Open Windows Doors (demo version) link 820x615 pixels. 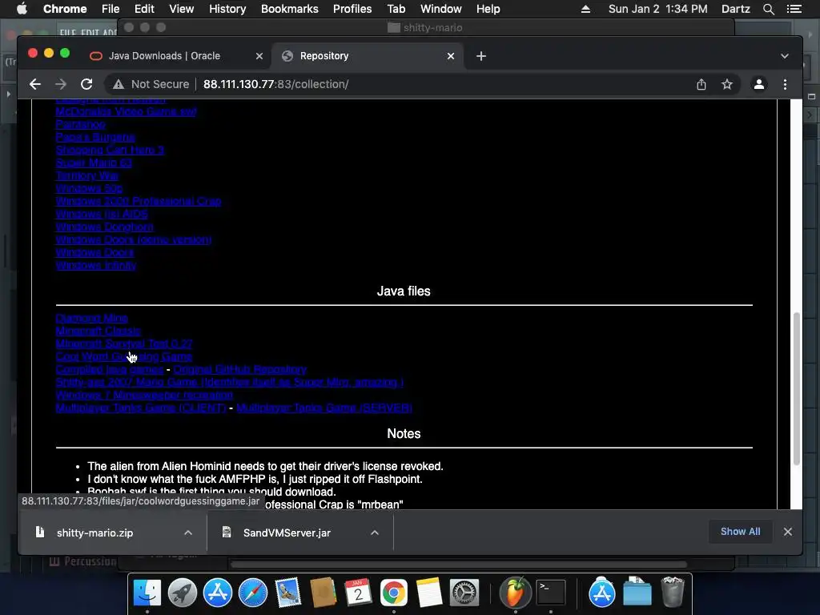(134, 239)
